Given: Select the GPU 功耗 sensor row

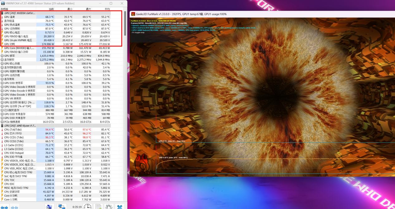Looking at the screenshot, I should [19, 44].
